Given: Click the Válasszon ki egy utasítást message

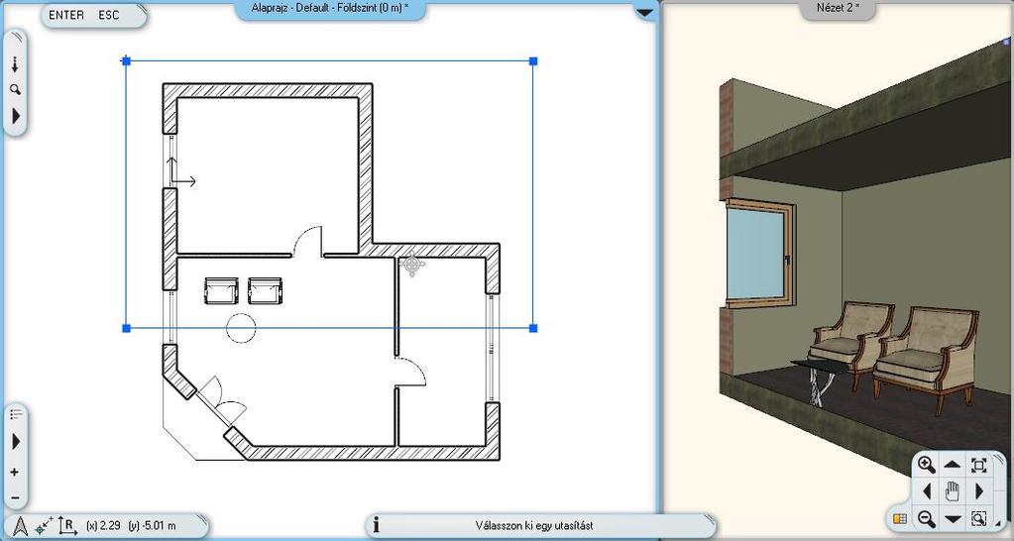Looking at the screenshot, I should point(534,525).
